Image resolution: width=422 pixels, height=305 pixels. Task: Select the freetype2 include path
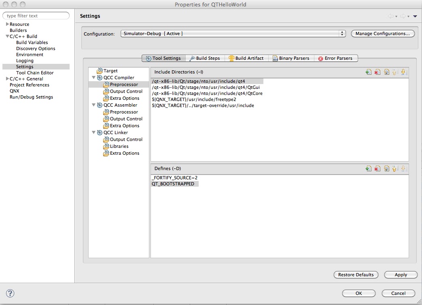pos(194,99)
